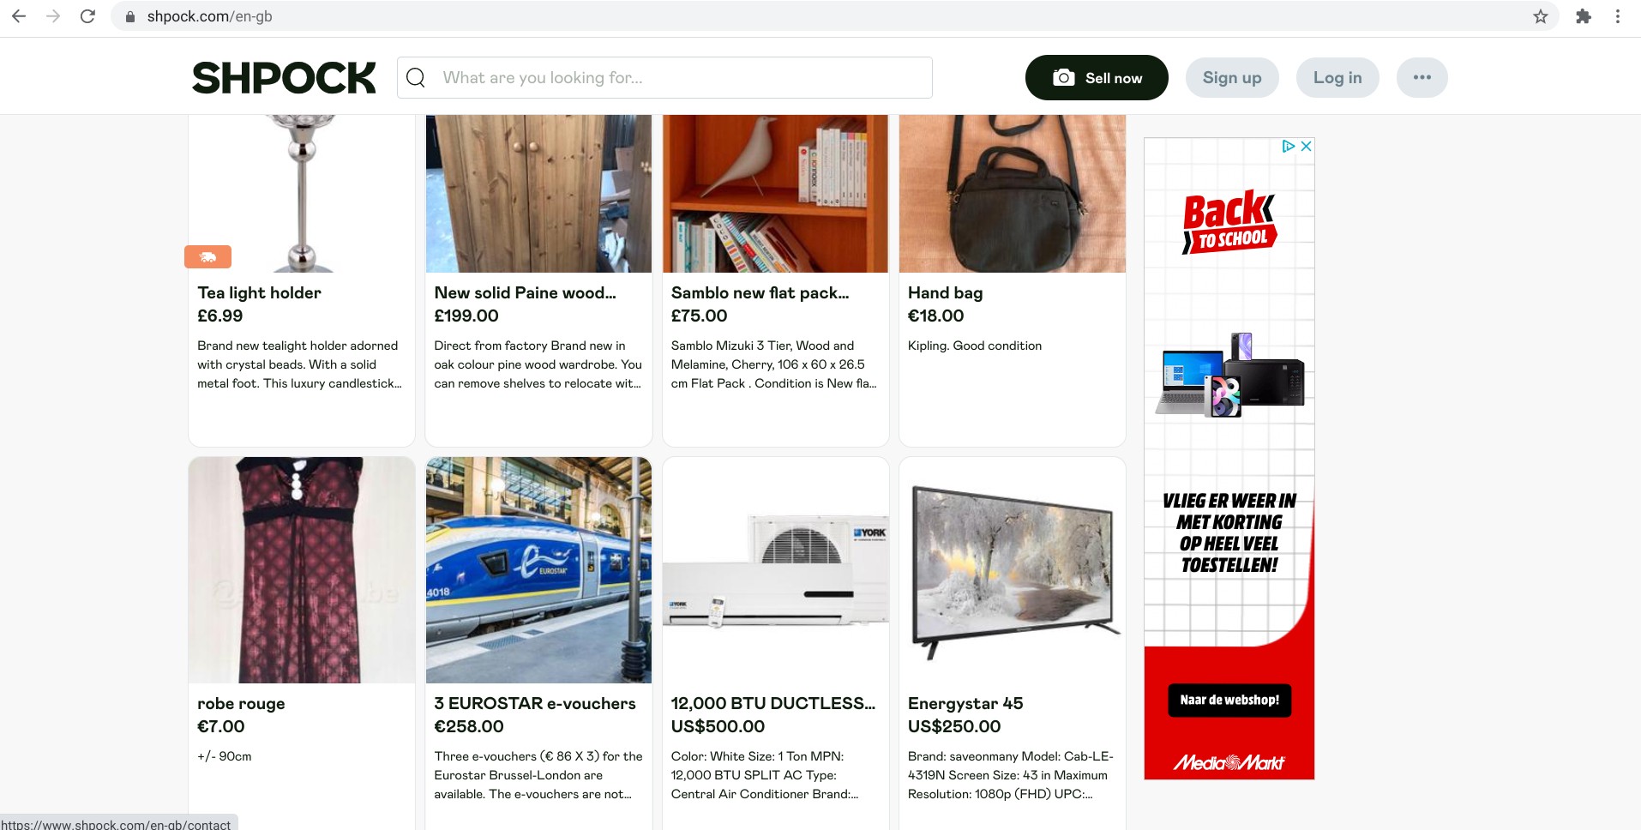
Task: Open the Hand bag listing image
Action: [1012, 194]
